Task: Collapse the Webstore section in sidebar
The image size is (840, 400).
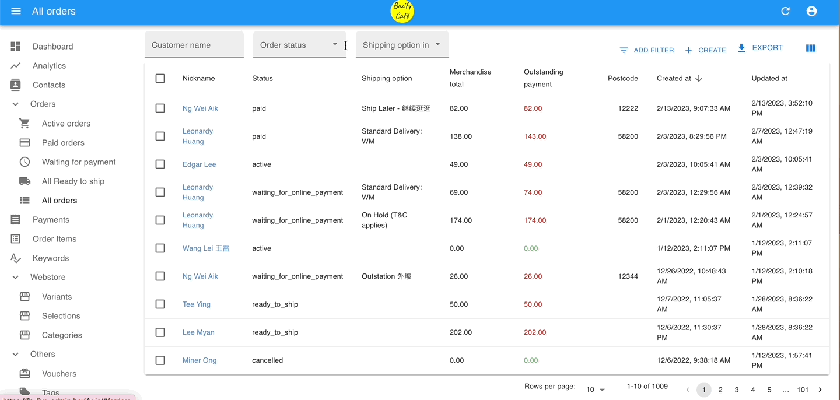Action: [16, 278]
